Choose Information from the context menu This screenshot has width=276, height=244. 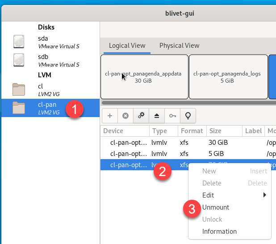(x=219, y=231)
